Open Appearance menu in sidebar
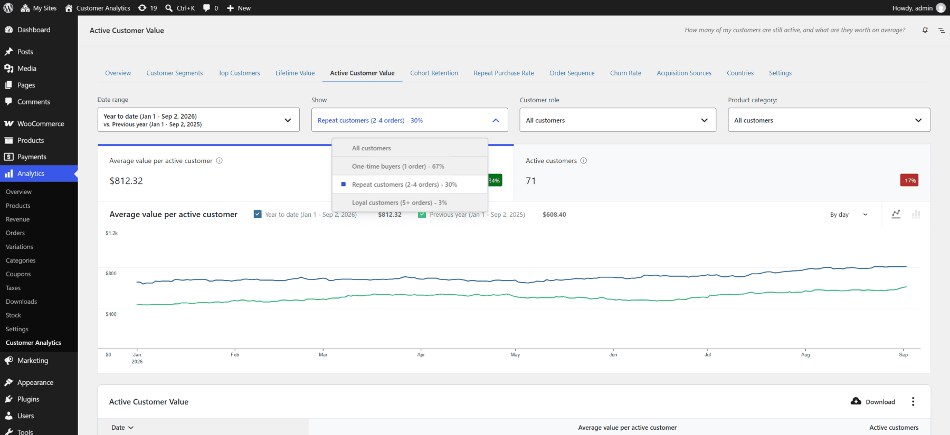Image resolution: width=950 pixels, height=435 pixels. (x=39, y=382)
